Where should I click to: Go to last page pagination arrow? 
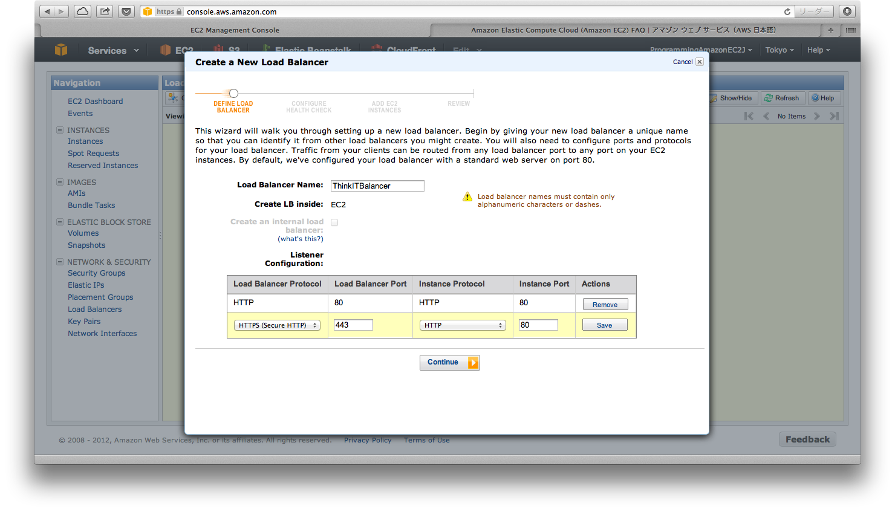pos(834,116)
